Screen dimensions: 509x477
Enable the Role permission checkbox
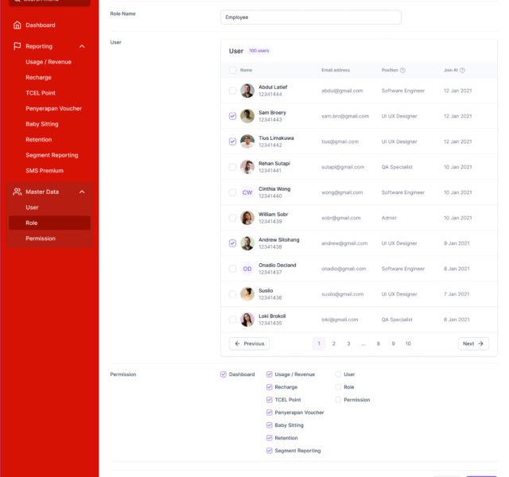tap(338, 387)
